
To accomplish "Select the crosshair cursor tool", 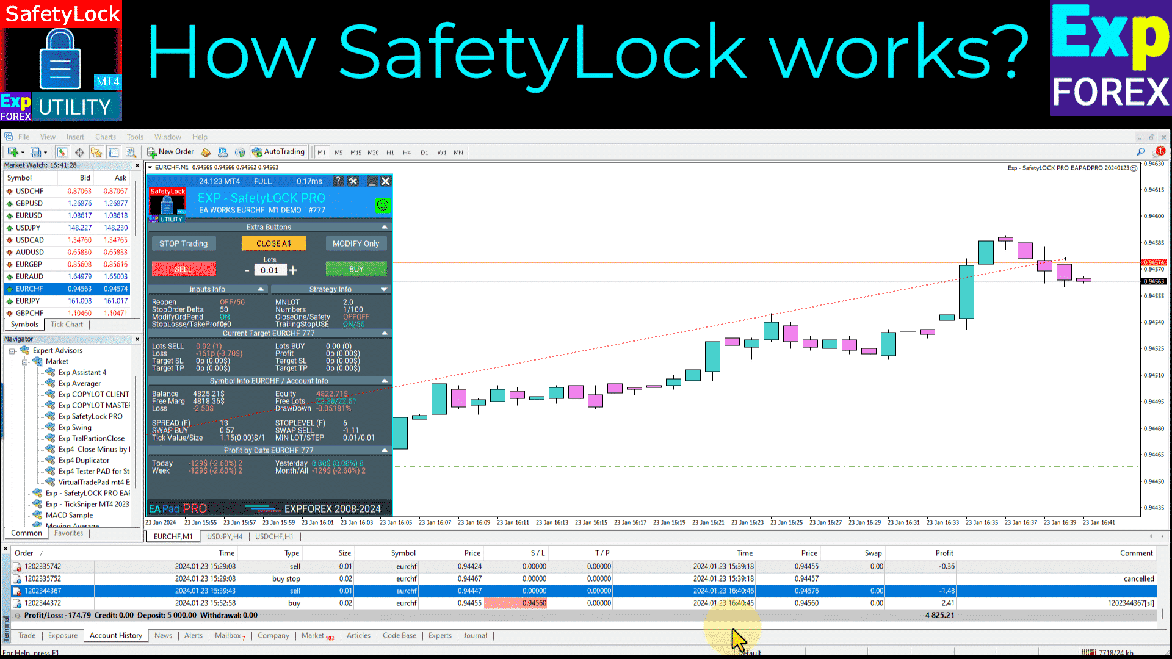I will 79,152.
